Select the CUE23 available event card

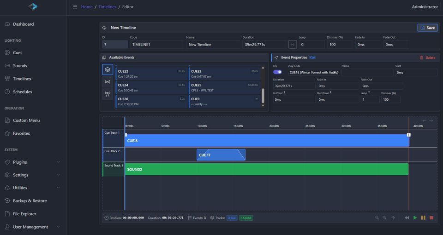(225, 74)
